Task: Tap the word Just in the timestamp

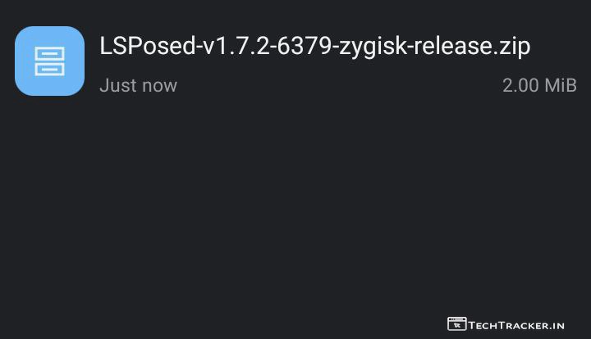Action: click(x=117, y=85)
